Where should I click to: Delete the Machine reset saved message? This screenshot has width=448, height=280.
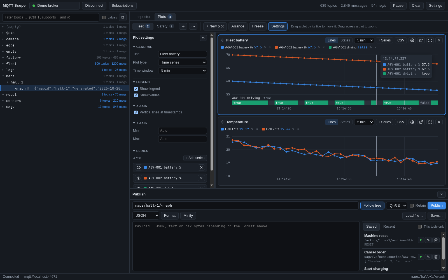click(436, 240)
